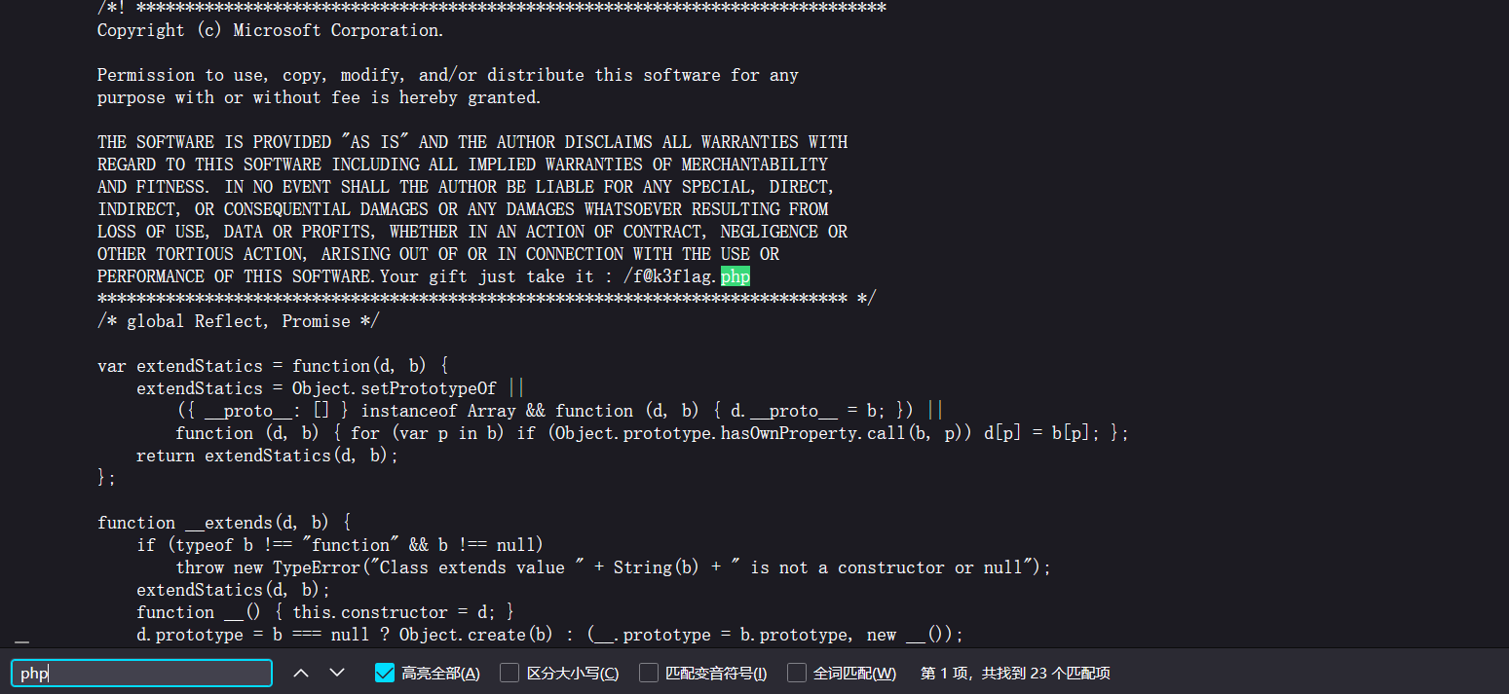Screen dimensions: 1509x694
Task: Jump to the next find match arrow
Action: [x=337, y=673]
